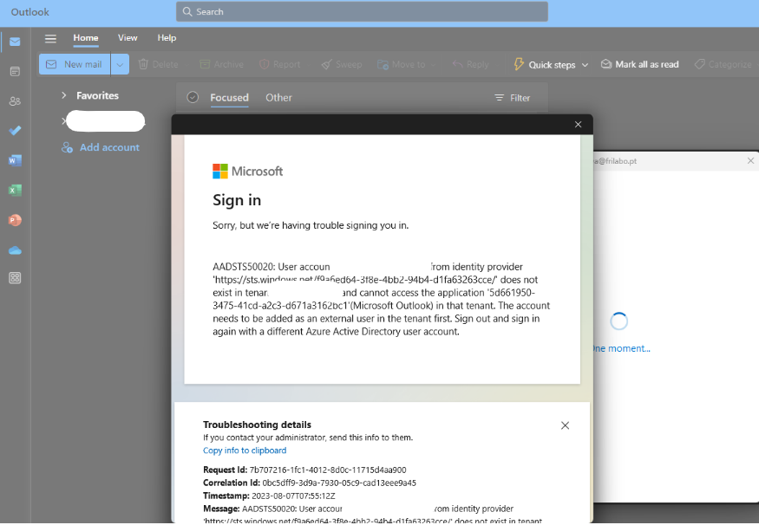Viewport: 759px width, 525px height.
Task: Open the People icon in sidebar
Action: click(15, 101)
